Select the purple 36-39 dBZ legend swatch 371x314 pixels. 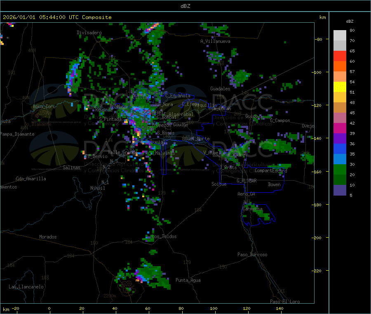pos(340,138)
